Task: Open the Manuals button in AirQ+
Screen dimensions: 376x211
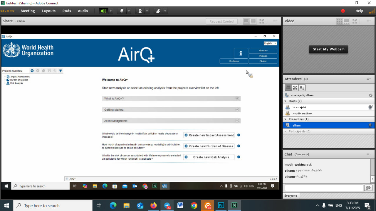Action: click(x=263, y=56)
